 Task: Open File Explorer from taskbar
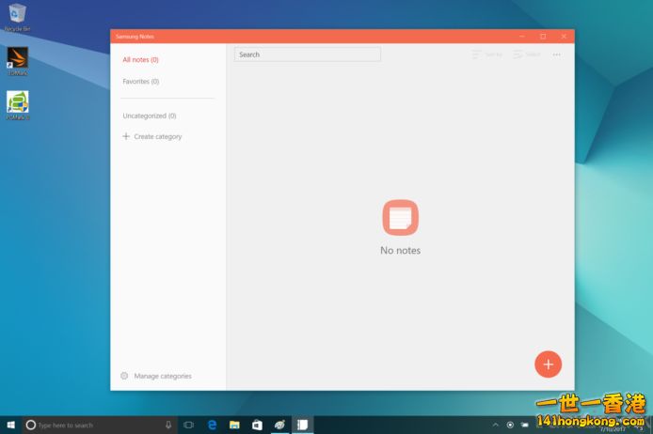(234, 425)
